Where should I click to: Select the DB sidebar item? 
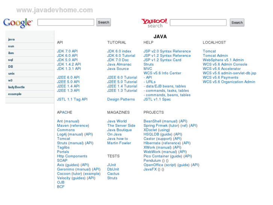coord(30,67)
